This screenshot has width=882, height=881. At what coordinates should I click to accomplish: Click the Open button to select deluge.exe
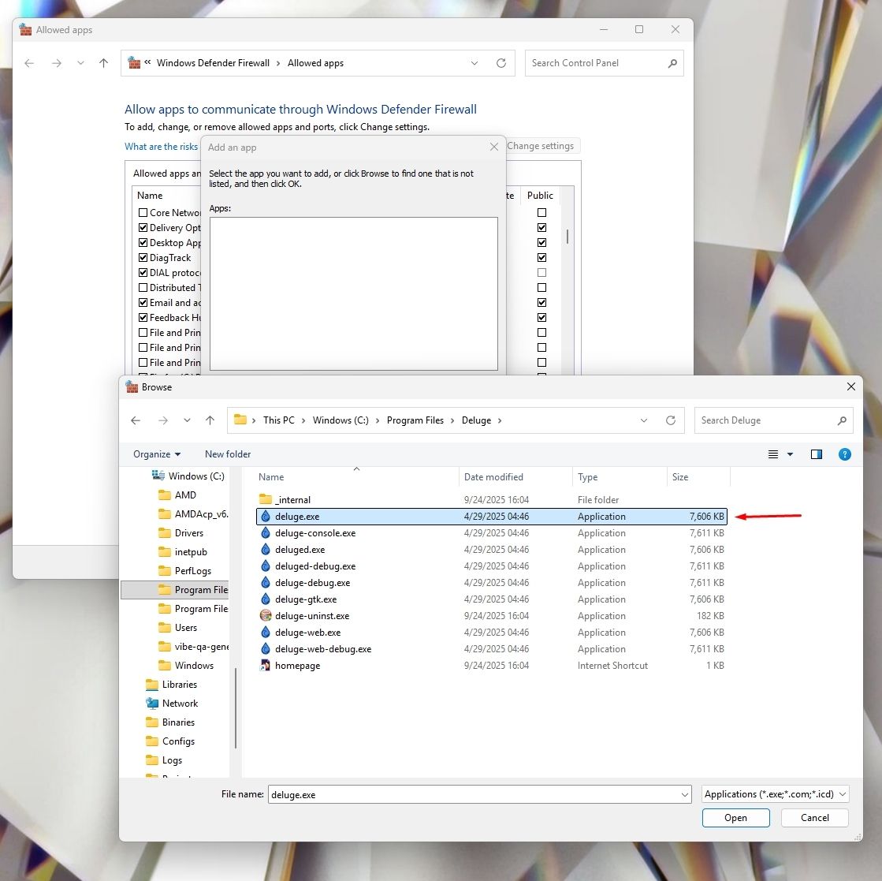point(735,818)
